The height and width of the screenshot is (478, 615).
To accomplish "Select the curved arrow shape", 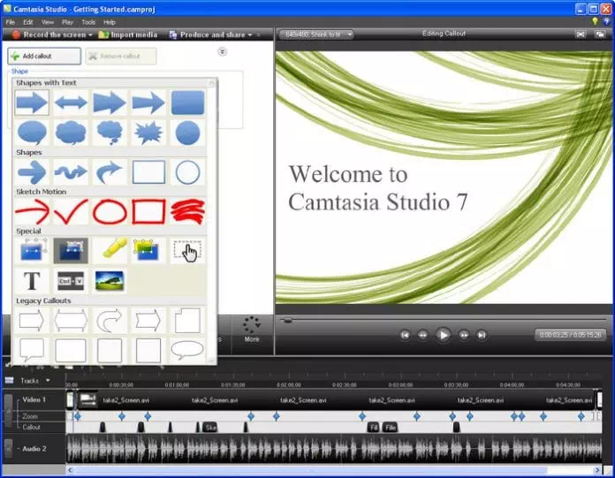I will tap(110, 171).
